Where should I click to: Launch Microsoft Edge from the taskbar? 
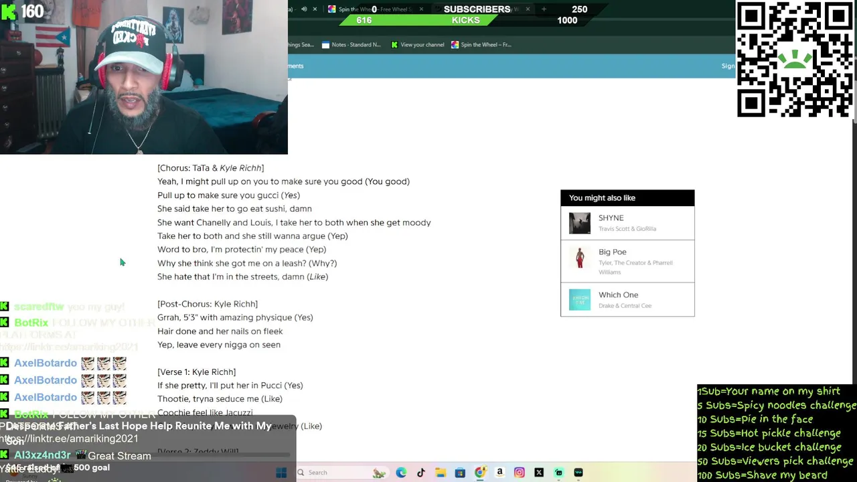[x=401, y=473]
